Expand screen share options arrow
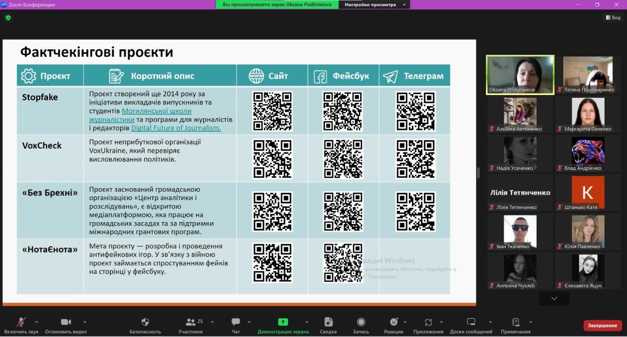627x337 pixels. 307,322
